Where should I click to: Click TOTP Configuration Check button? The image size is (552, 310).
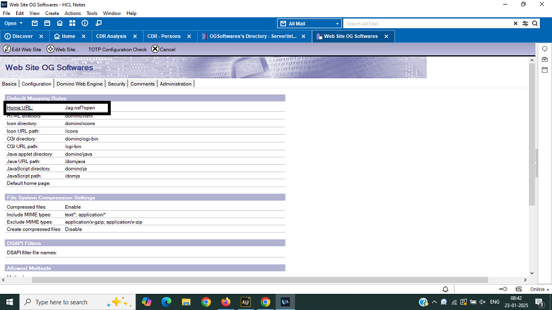click(117, 50)
